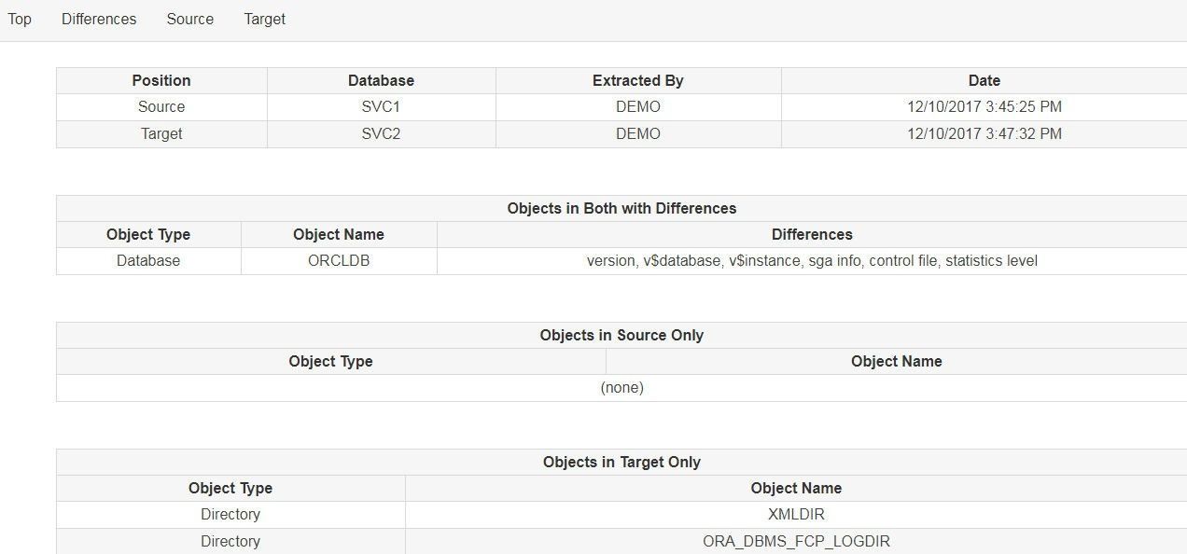Select the XMLDIR directory entry
The image size is (1187, 554).
click(x=796, y=514)
